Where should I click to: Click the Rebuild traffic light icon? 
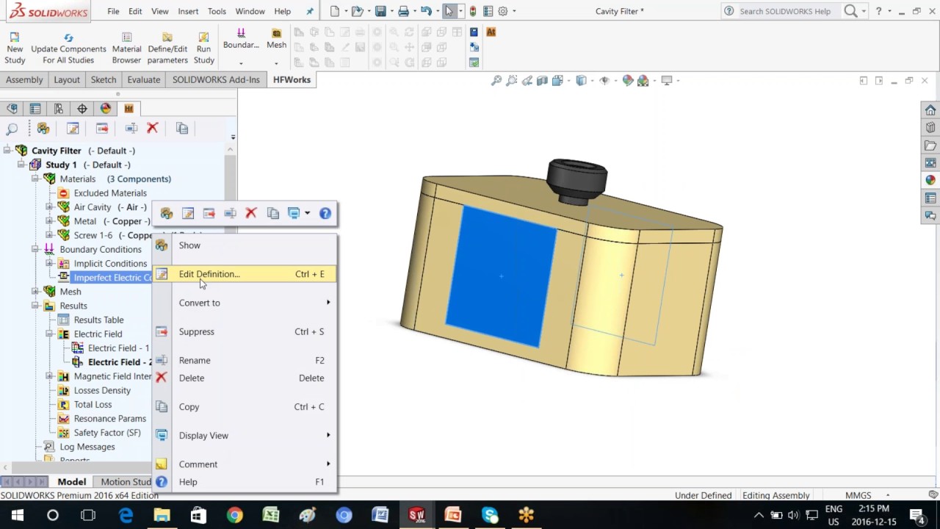tap(472, 11)
